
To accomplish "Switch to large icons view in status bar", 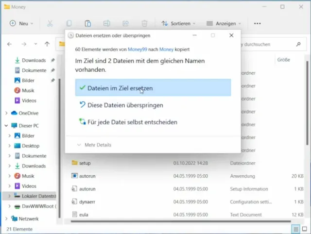I will [x=304, y=229].
